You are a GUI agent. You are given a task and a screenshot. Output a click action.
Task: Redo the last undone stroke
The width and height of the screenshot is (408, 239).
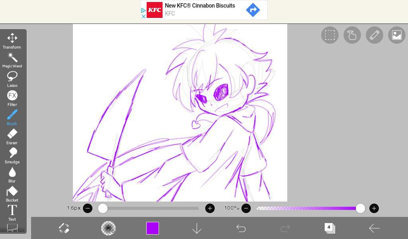pos(285,228)
